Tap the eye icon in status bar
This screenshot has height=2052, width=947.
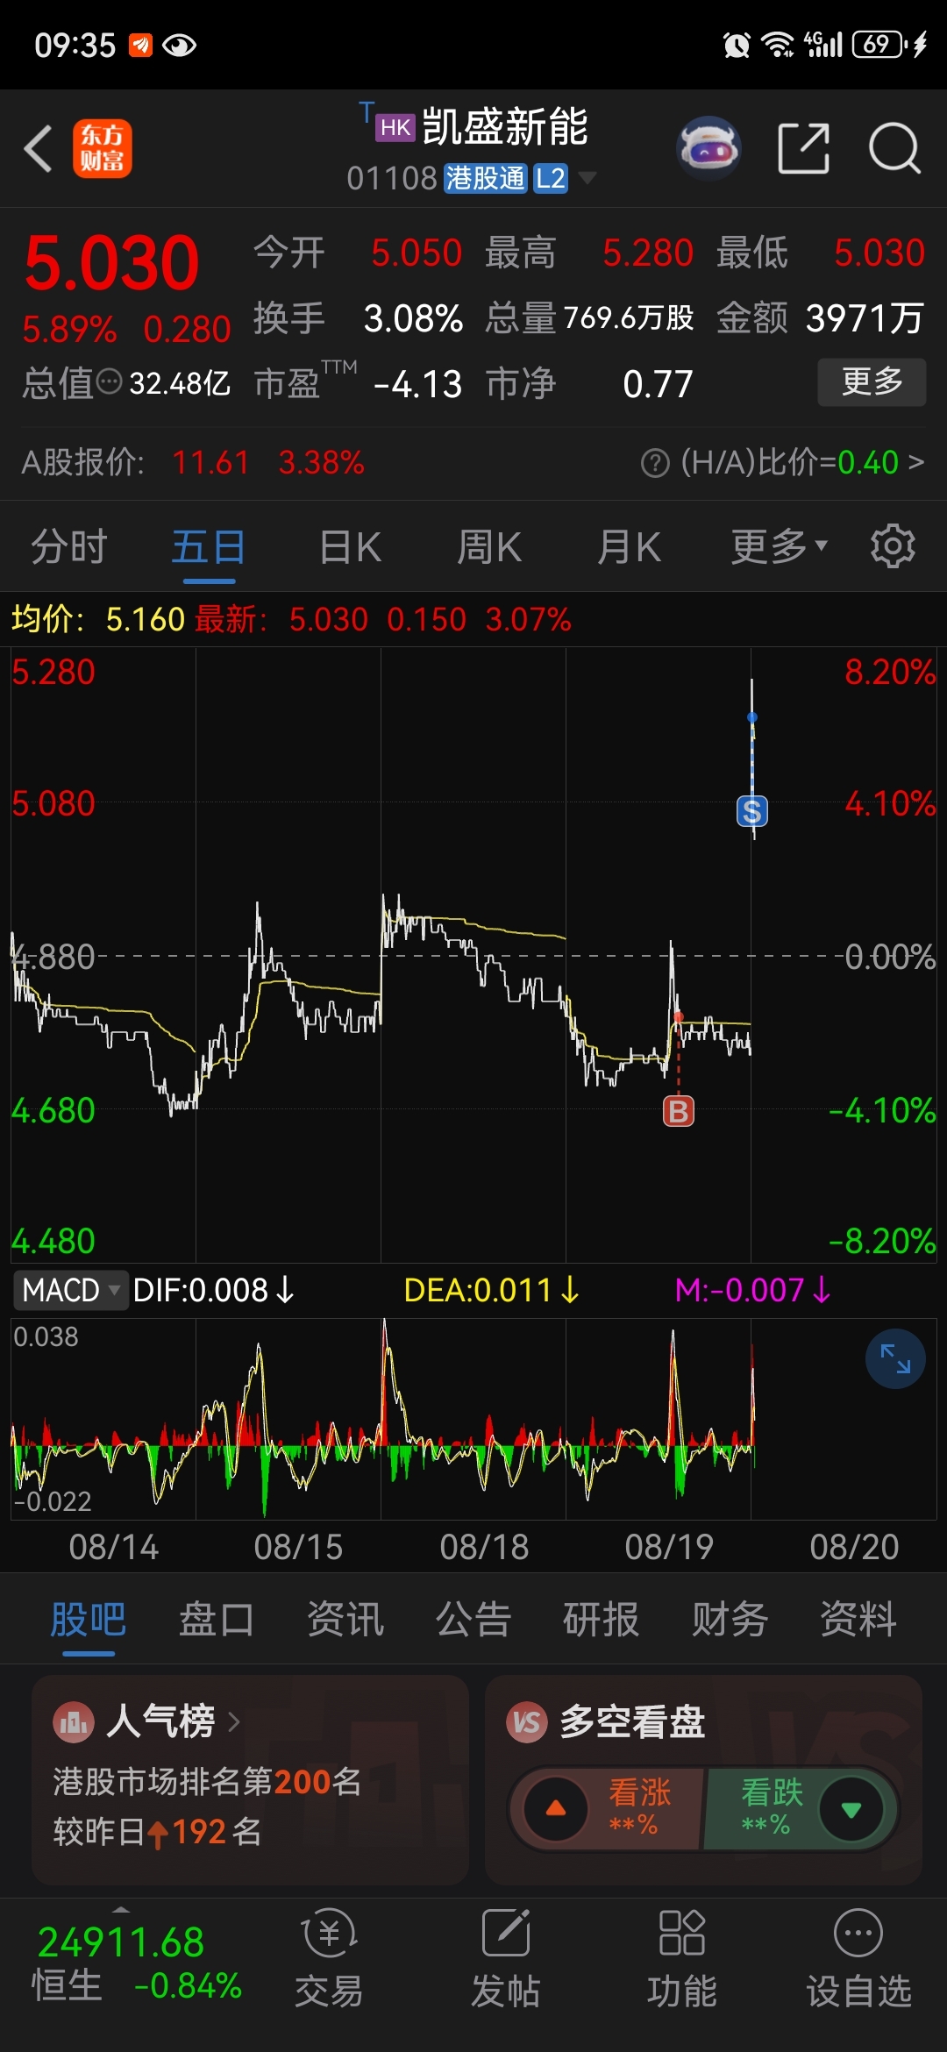point(179,45)
